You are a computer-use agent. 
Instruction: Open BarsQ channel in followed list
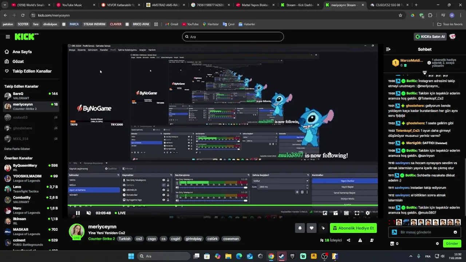point(31,96)
